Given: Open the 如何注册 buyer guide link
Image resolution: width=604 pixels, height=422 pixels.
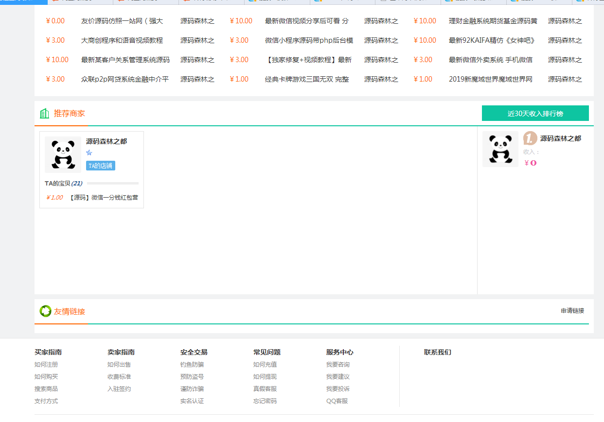Looking at the screenshot, I should 46,365.
